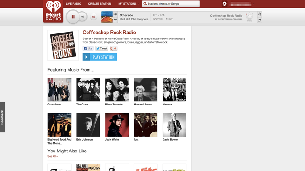Open the Coffeeshop Rock station logo

[x=63, y=45]
